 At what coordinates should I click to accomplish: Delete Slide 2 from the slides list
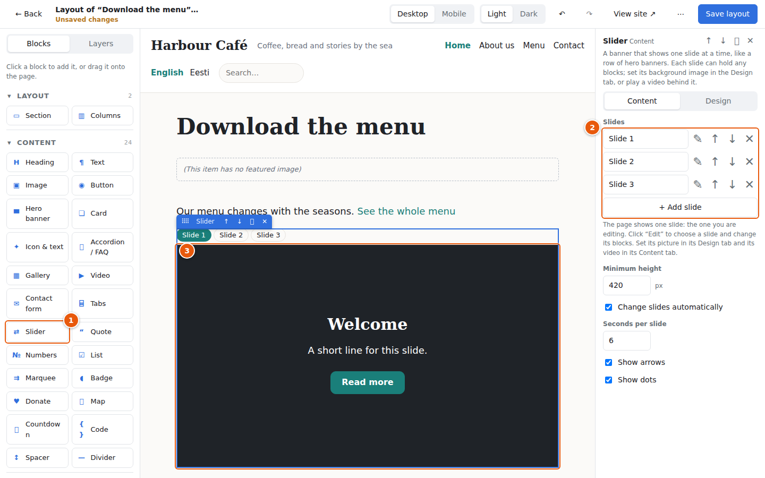(749, 161)
